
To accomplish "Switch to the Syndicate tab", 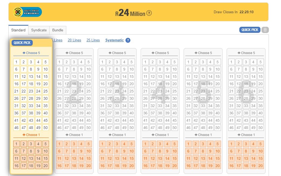I will 39,30.
